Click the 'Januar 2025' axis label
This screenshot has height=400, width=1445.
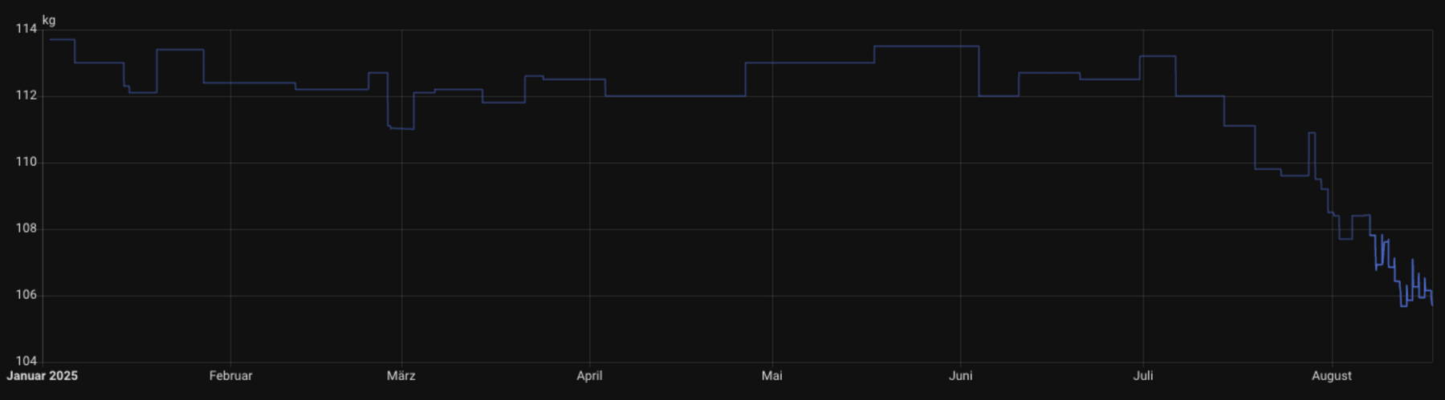pyautogui.click(x=42, y=375)
